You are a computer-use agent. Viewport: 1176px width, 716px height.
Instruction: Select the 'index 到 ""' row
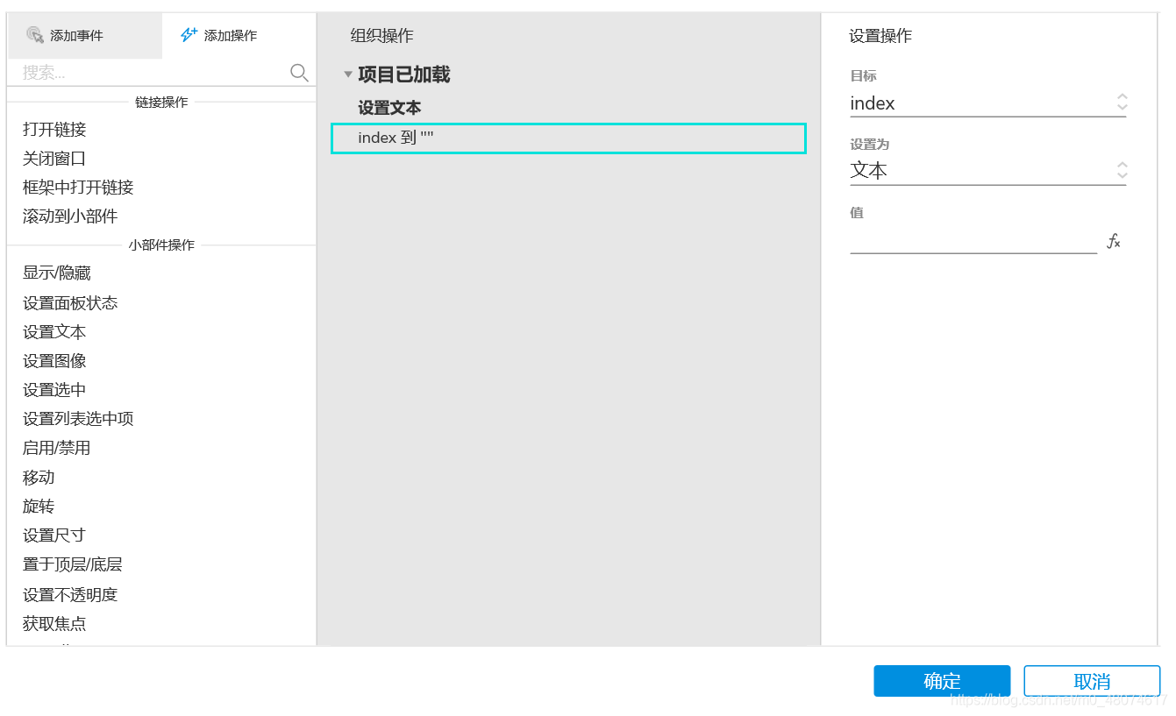pos(568,138)
